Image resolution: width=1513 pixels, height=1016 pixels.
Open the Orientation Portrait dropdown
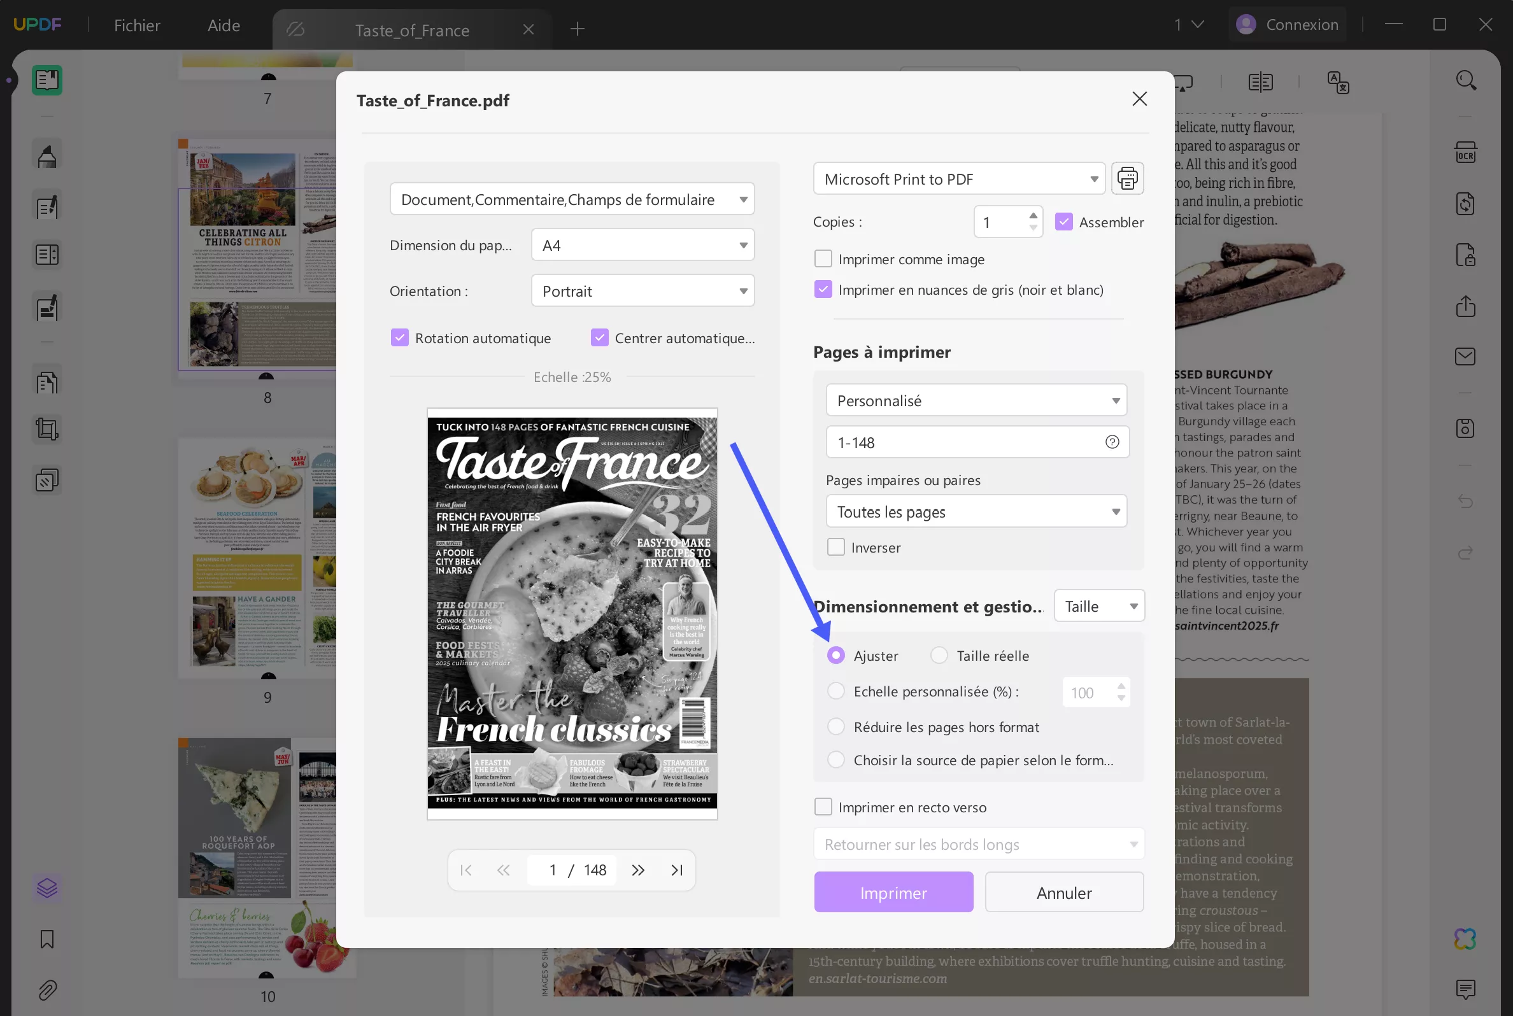(642, 291)
